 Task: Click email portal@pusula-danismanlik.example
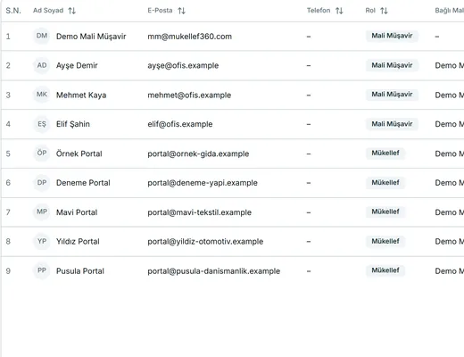(213, 270)
